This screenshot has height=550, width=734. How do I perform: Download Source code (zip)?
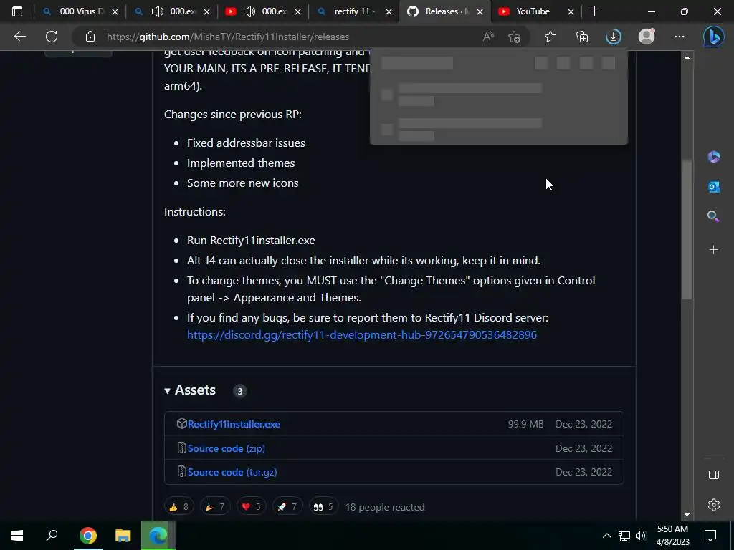point(226,448)
